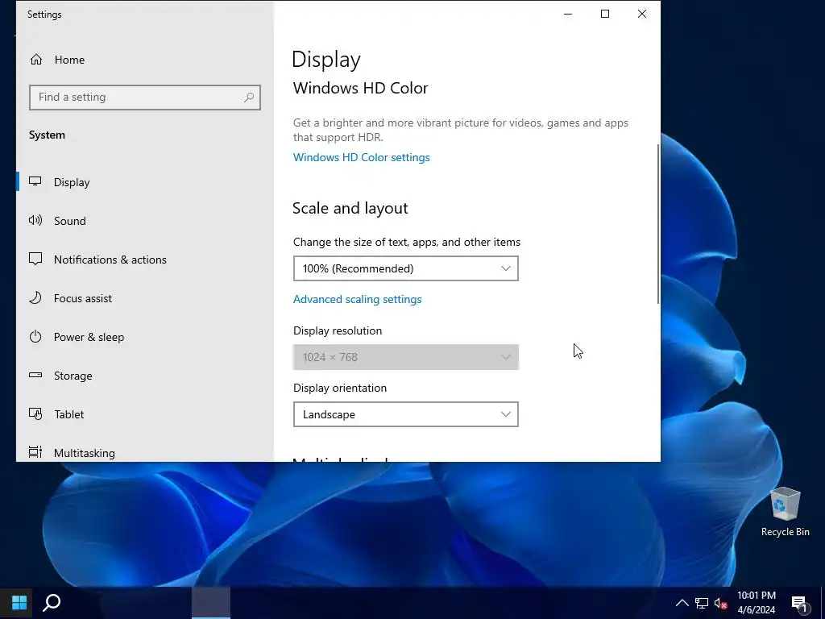Click the taskbar clock showing 10:01 PM
The height and width of the screenshot is (619, 825).
[756, 603]
